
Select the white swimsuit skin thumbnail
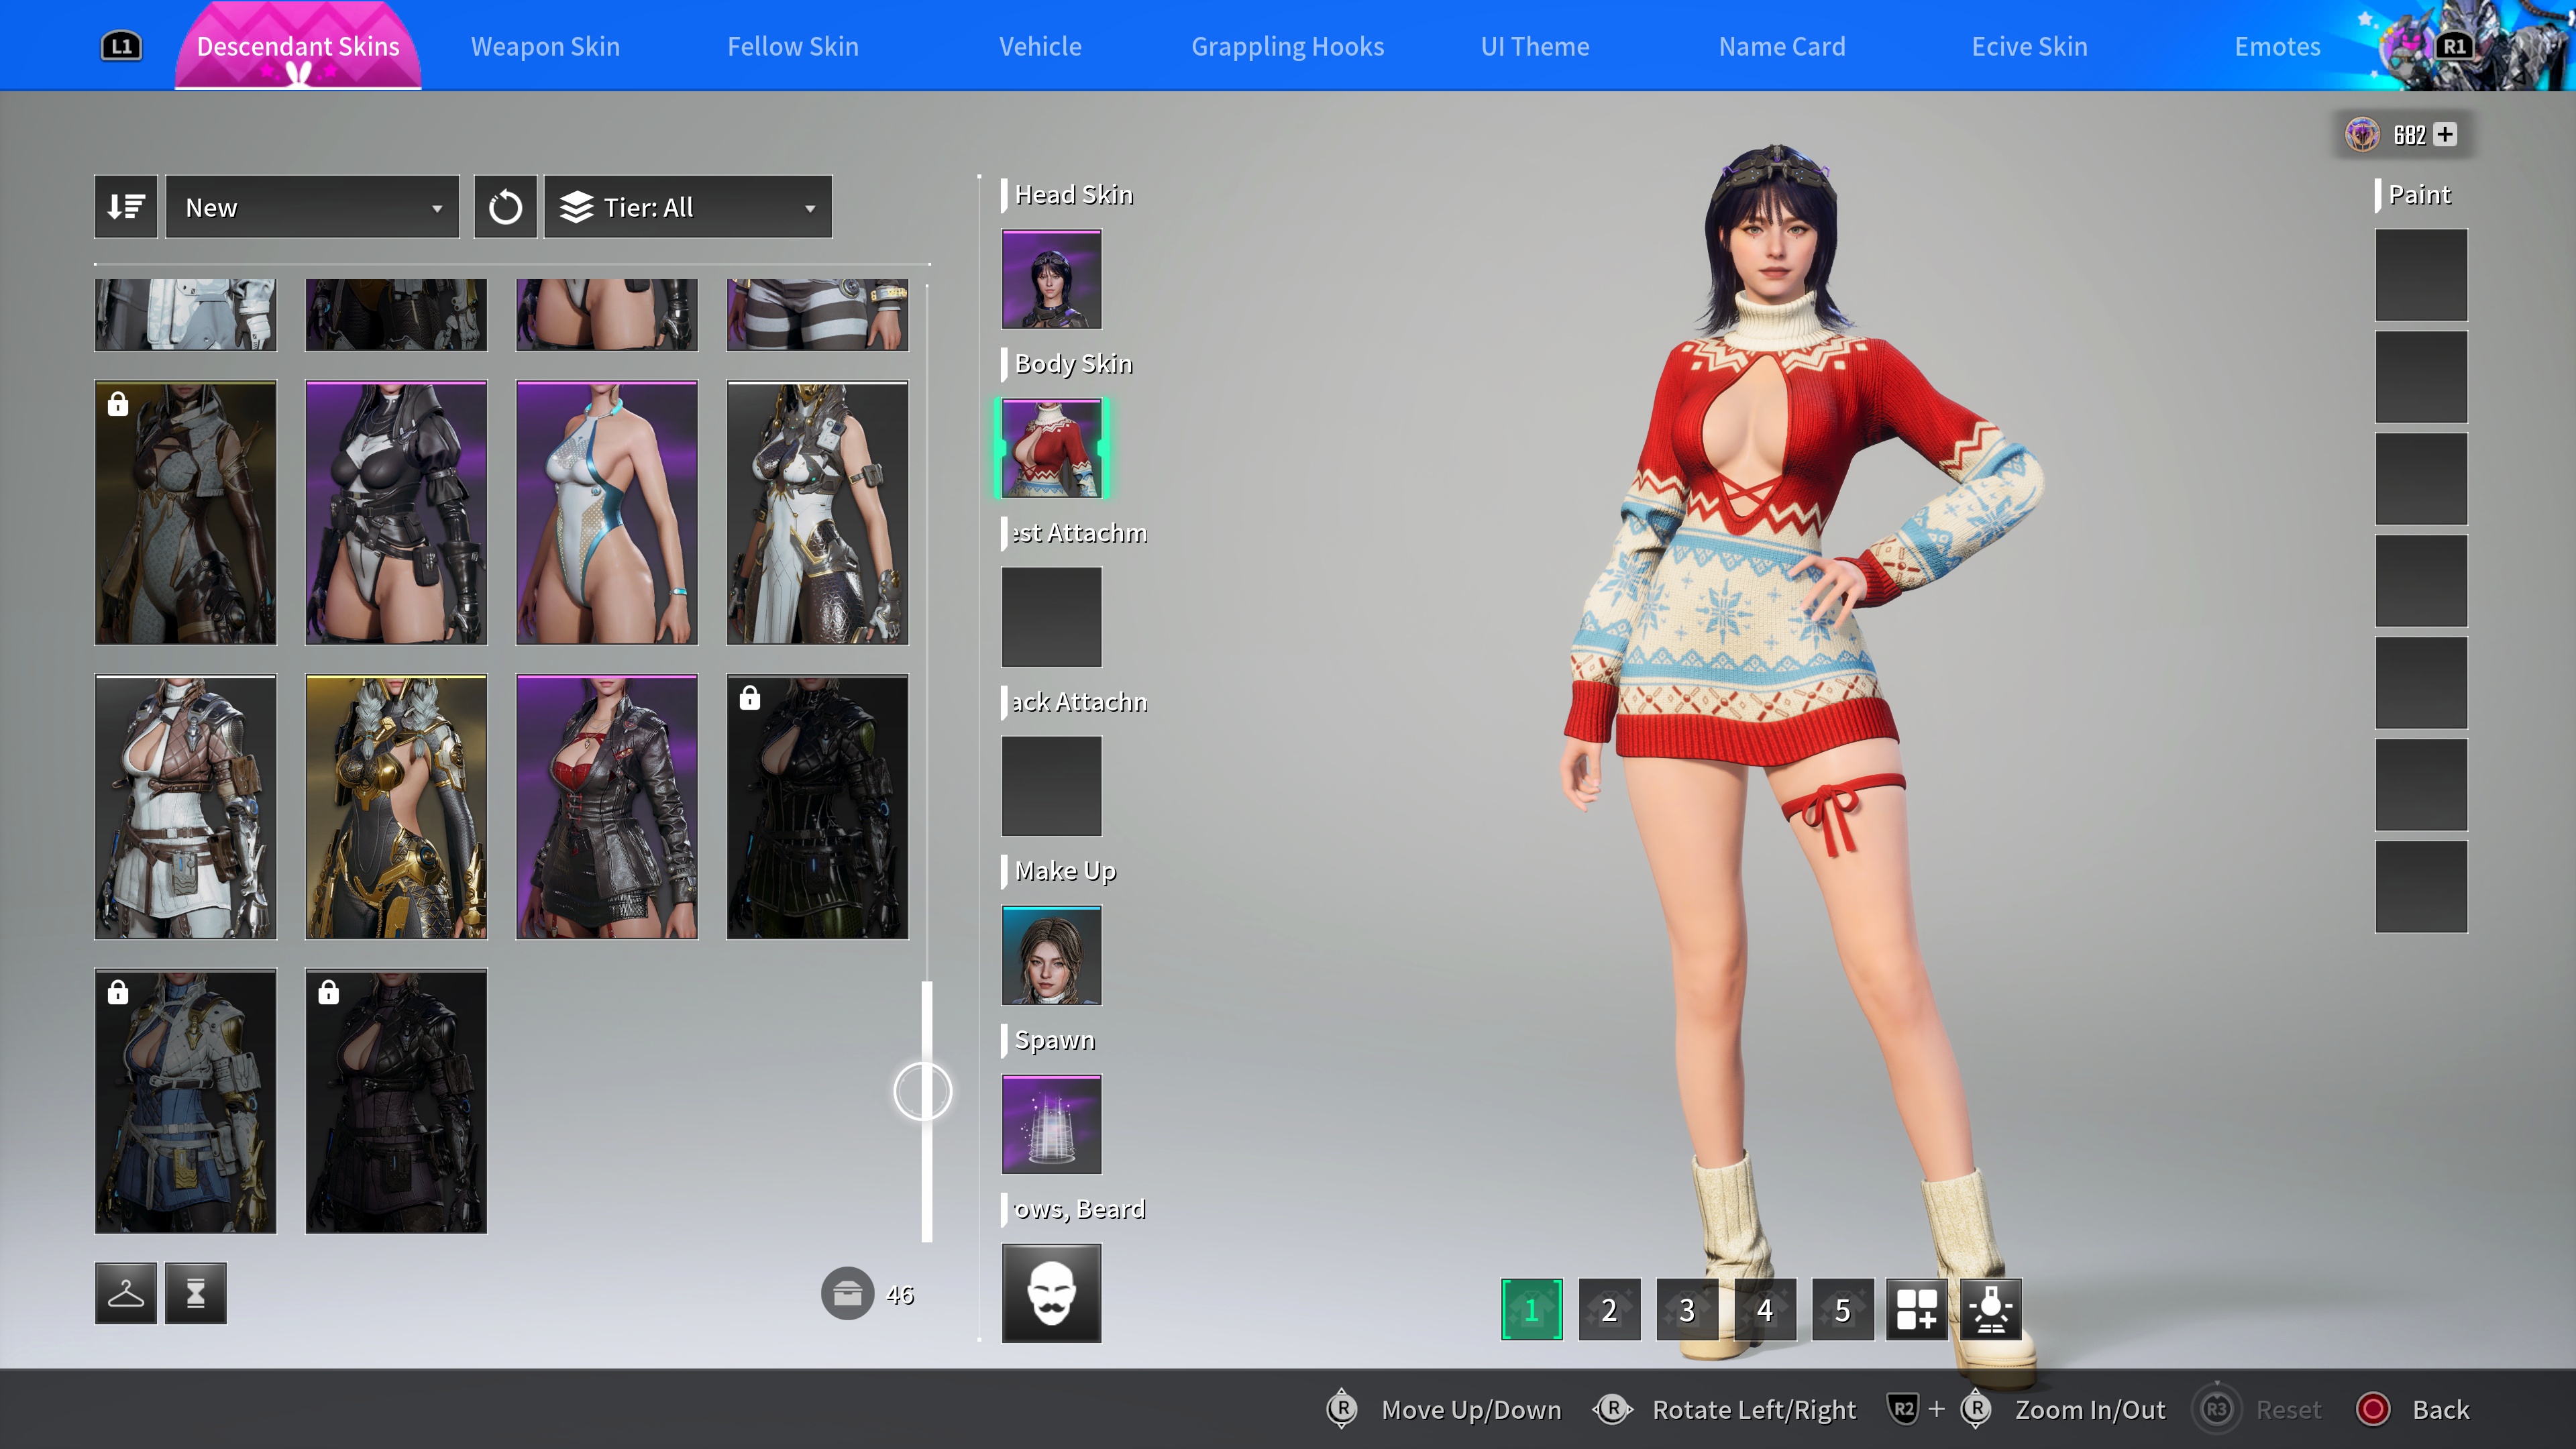tap(607, 512)
